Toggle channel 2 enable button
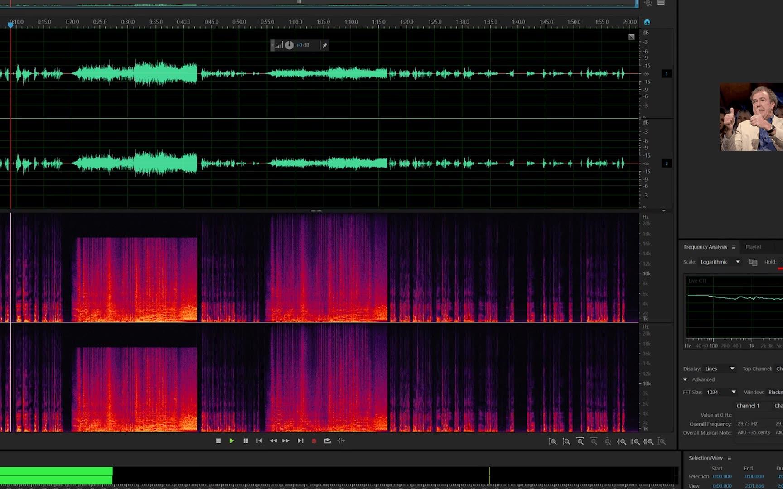783x489 pixels. tap(667, 163)
